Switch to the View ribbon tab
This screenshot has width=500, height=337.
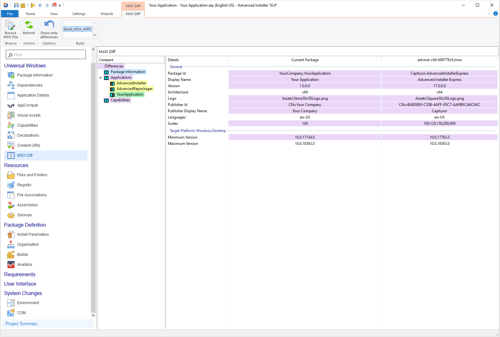coord(54,14)
